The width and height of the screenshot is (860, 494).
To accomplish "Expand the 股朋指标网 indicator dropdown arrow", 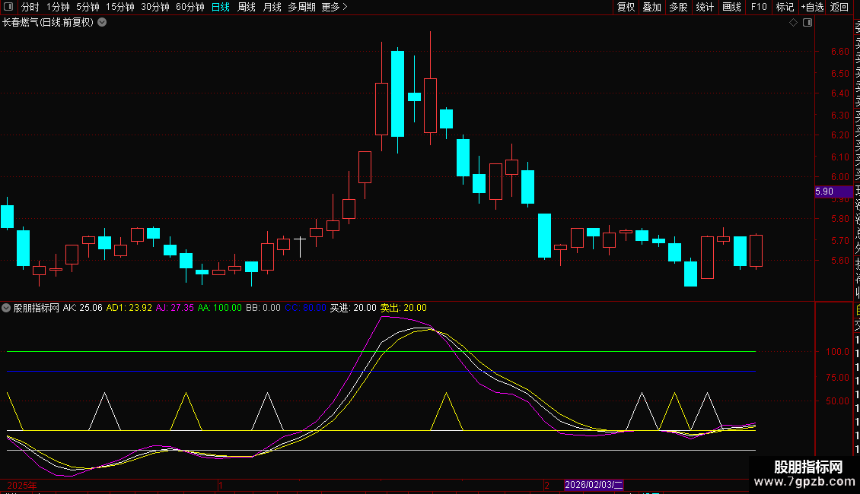I will pyautogui.click(x=7, y=308).
